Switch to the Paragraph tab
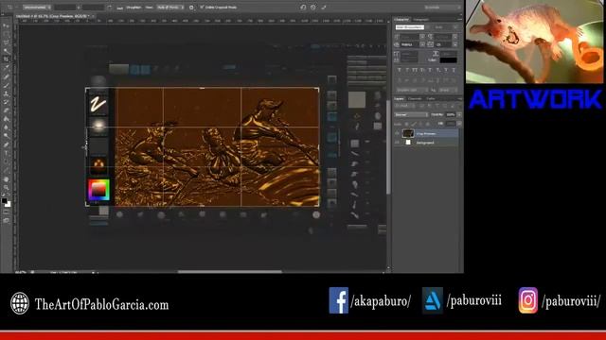 pyautogui.click(x=420, y=19)
